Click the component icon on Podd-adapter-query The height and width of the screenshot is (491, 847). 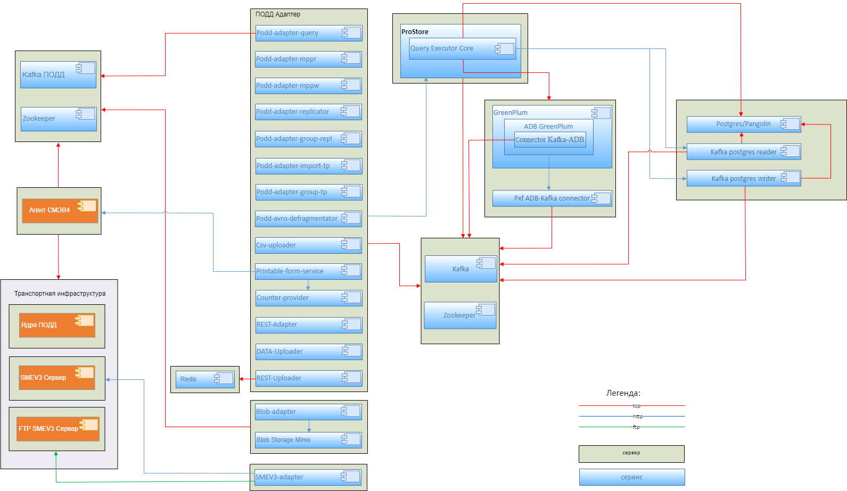[x=351, y=33]
